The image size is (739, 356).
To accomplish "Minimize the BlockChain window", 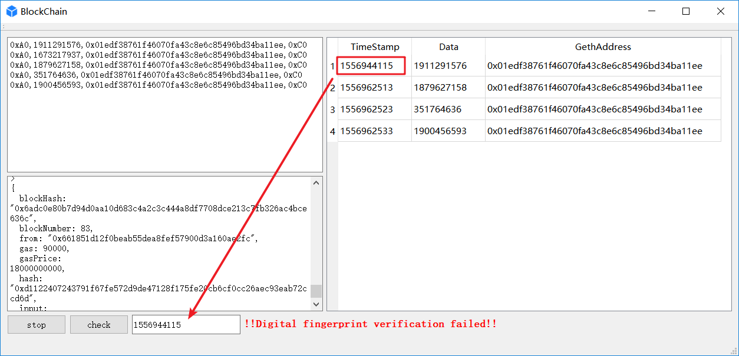I will click(652, 11).
